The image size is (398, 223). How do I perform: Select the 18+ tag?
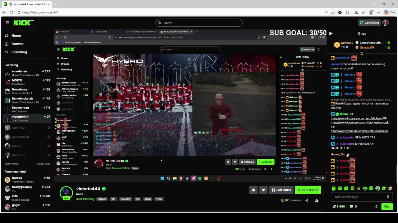(x=113, y=199)
